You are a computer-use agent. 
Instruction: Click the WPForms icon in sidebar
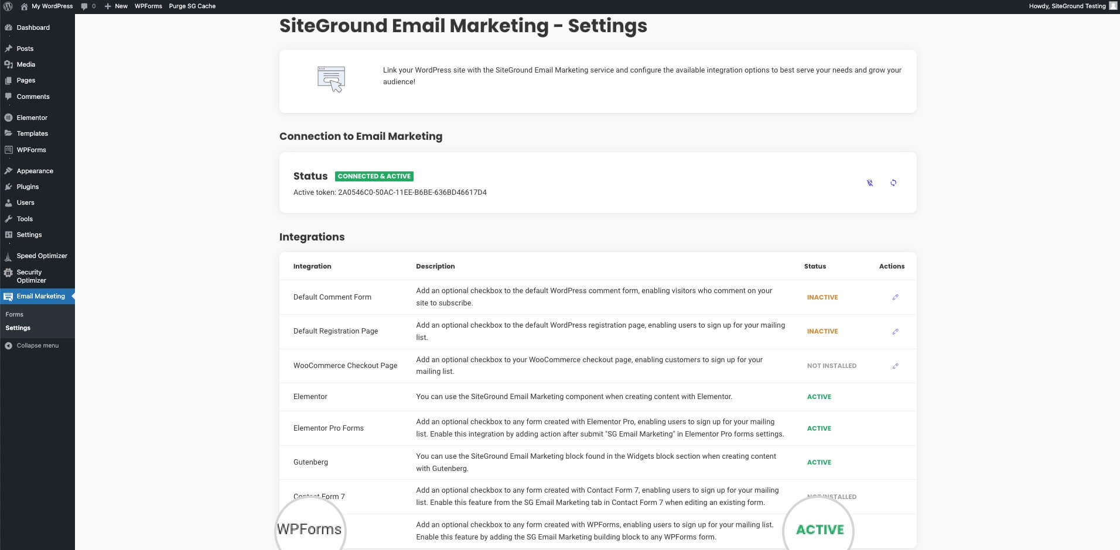tap(8, 150)
